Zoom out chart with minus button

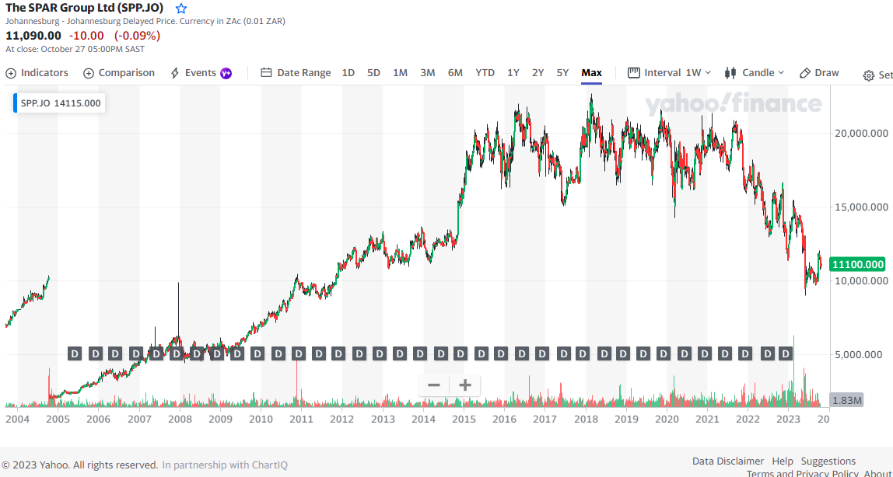pos(434,385)
